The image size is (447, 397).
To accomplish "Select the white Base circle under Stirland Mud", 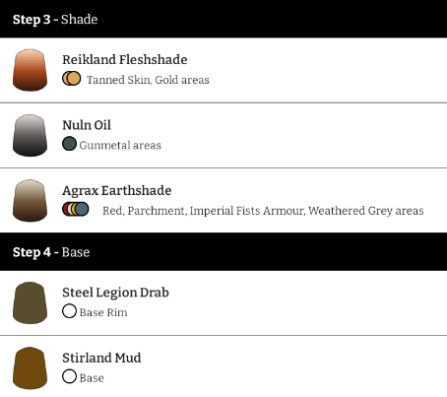I will point(69,376).
